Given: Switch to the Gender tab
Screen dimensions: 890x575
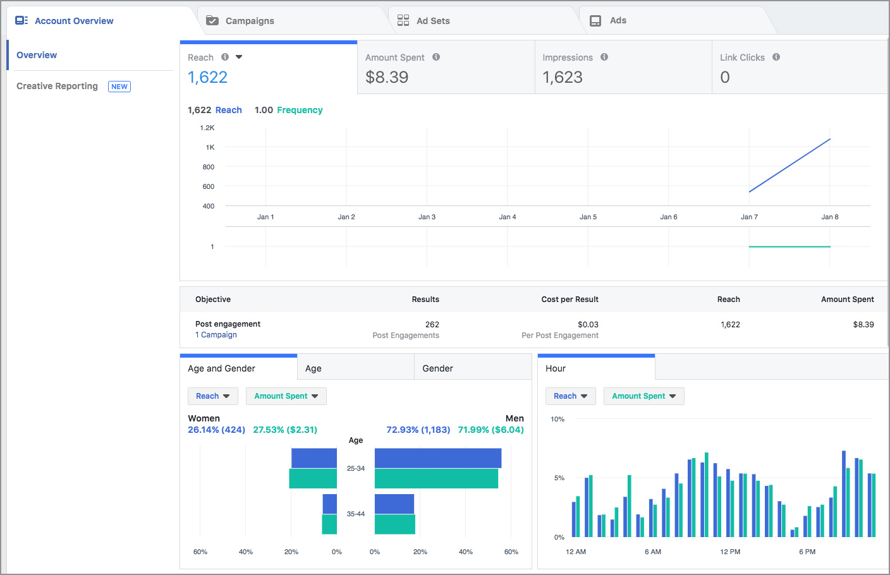Looking at the screenshot, I should coord(472,368).
